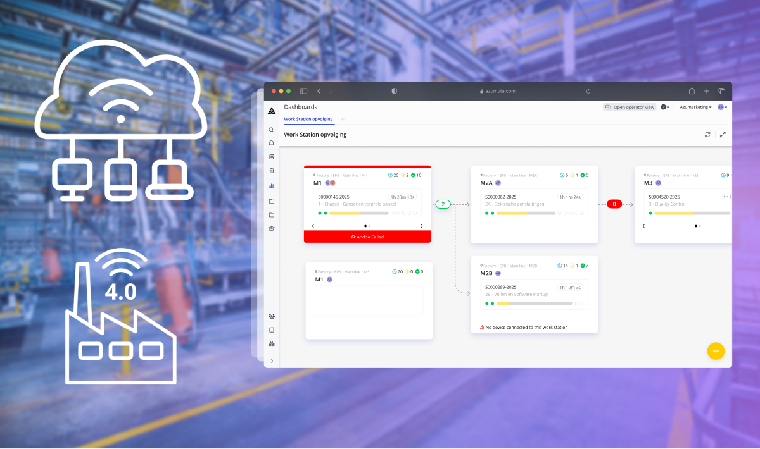Switch to the Work Station opvolging tab

(308, 119)
